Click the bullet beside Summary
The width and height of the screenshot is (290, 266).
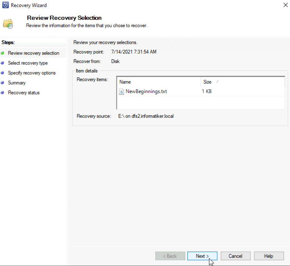[2, 83]
